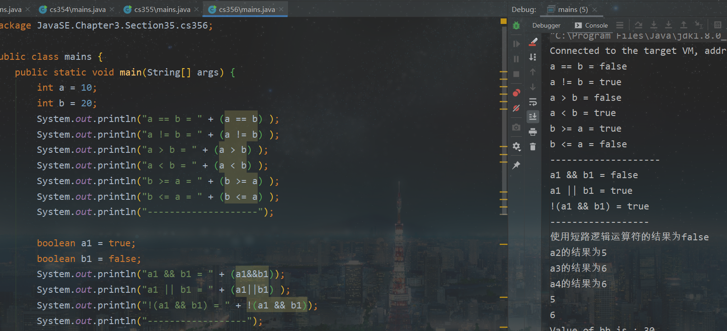
Task: Click the Step Over icon
Action: tap(638, 25)
